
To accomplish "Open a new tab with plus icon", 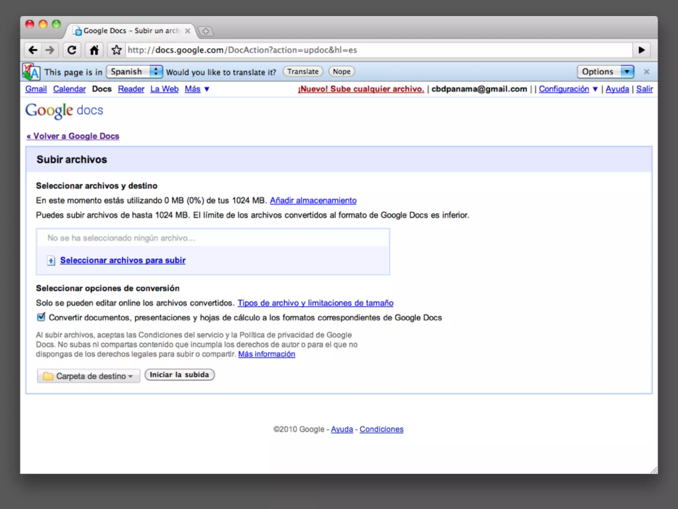I will pyautogui.click(x=206, y=31).
